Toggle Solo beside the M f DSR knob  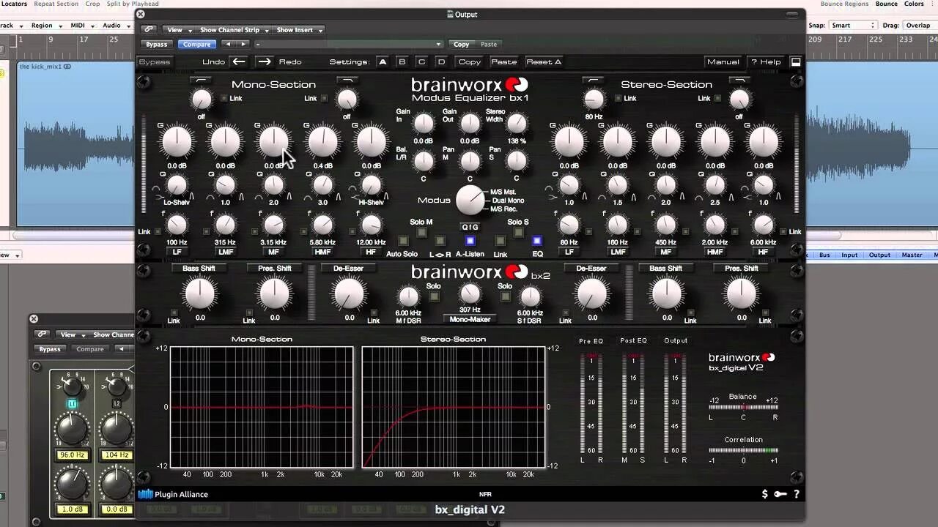coord(434,296)
